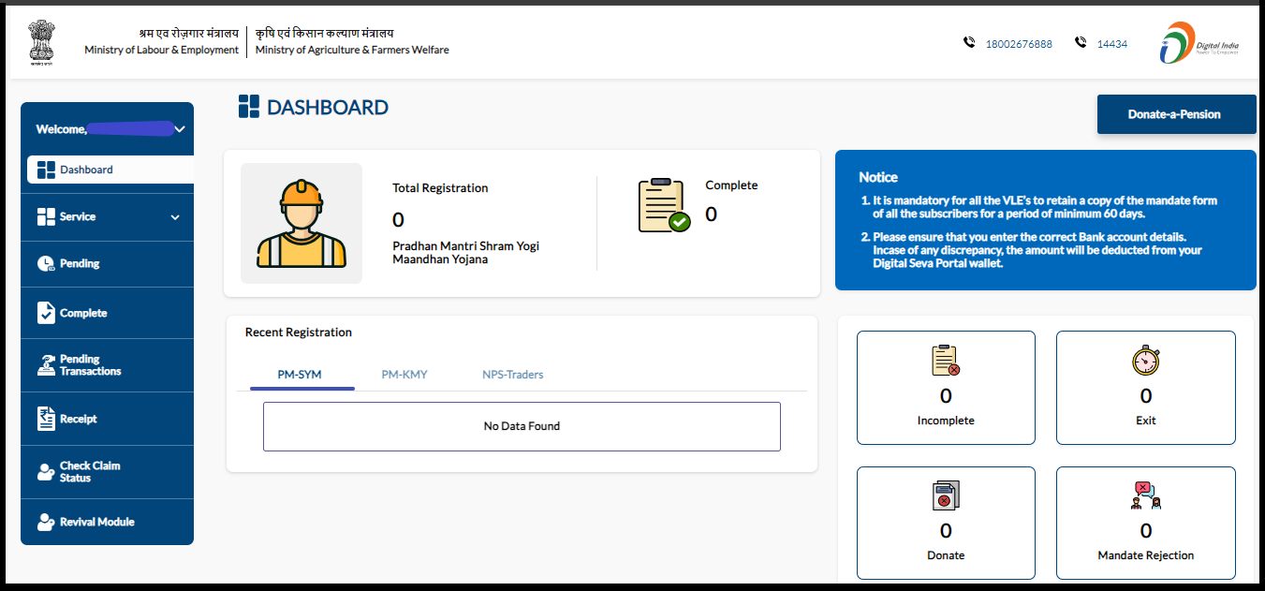Viewport: 1265px width, 591px height.
Task: Click the Mandate Rejection people icon
Action: [1146, 495]
